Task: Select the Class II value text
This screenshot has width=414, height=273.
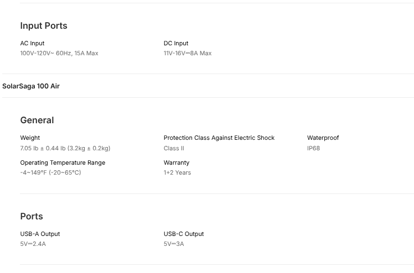Action: [174, 148]
